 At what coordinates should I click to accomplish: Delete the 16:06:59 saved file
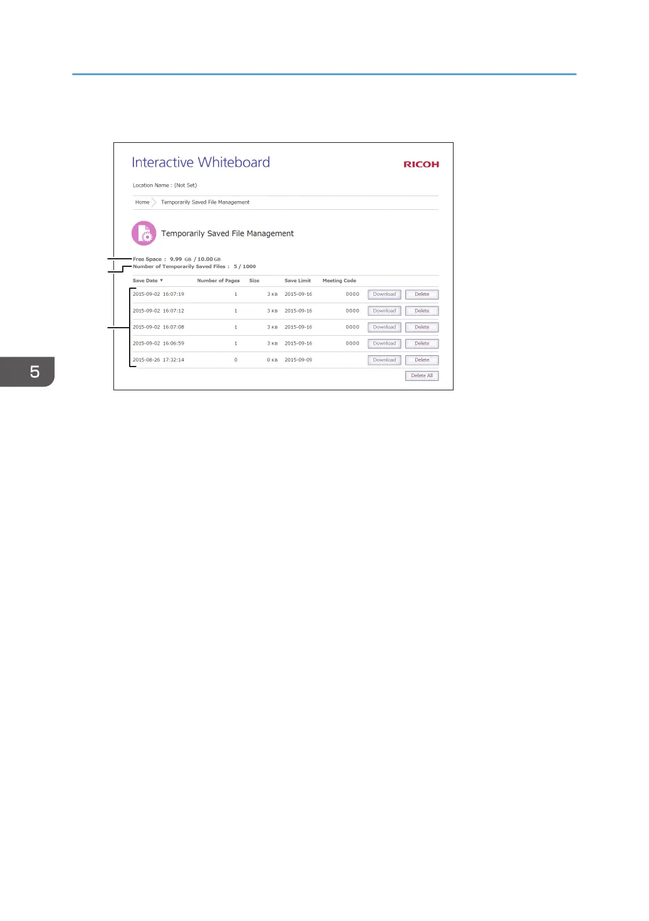point(422,343)
